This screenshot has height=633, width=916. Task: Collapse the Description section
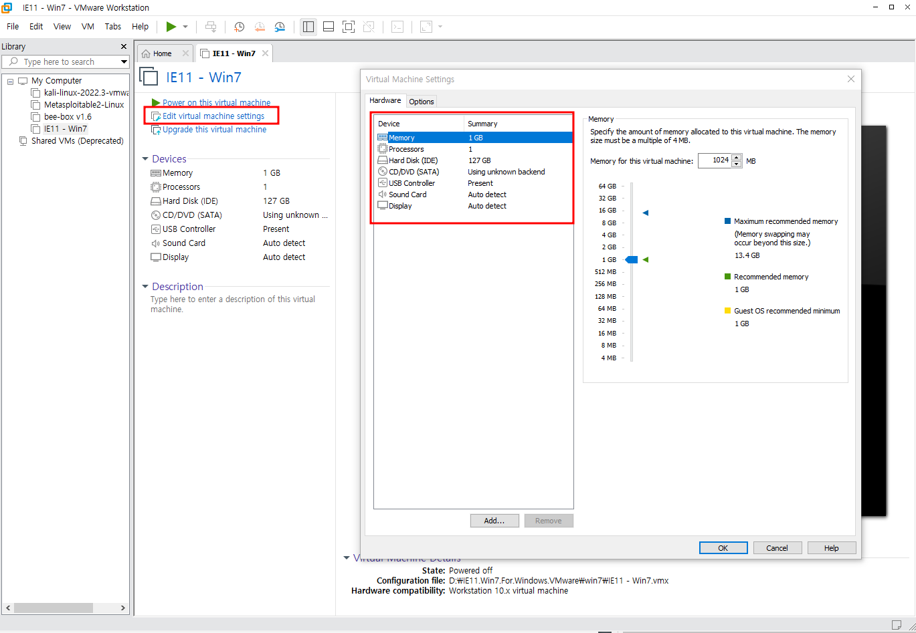point(145,287)
